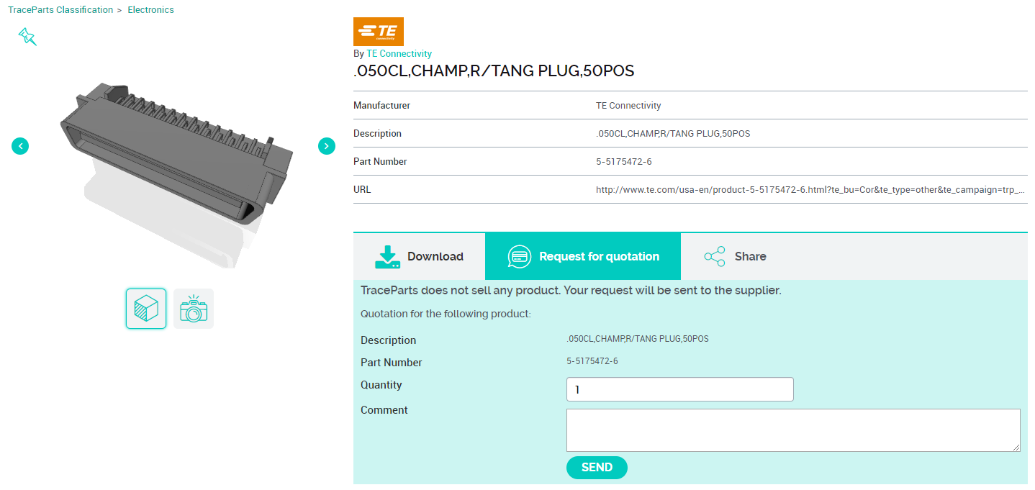
Task: Click the TE Connectivity orange logo
Action: [x=379, y=32]
